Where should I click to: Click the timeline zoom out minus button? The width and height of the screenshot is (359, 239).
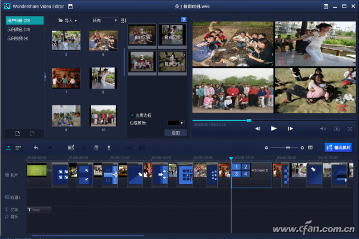[x=266, y=148]
